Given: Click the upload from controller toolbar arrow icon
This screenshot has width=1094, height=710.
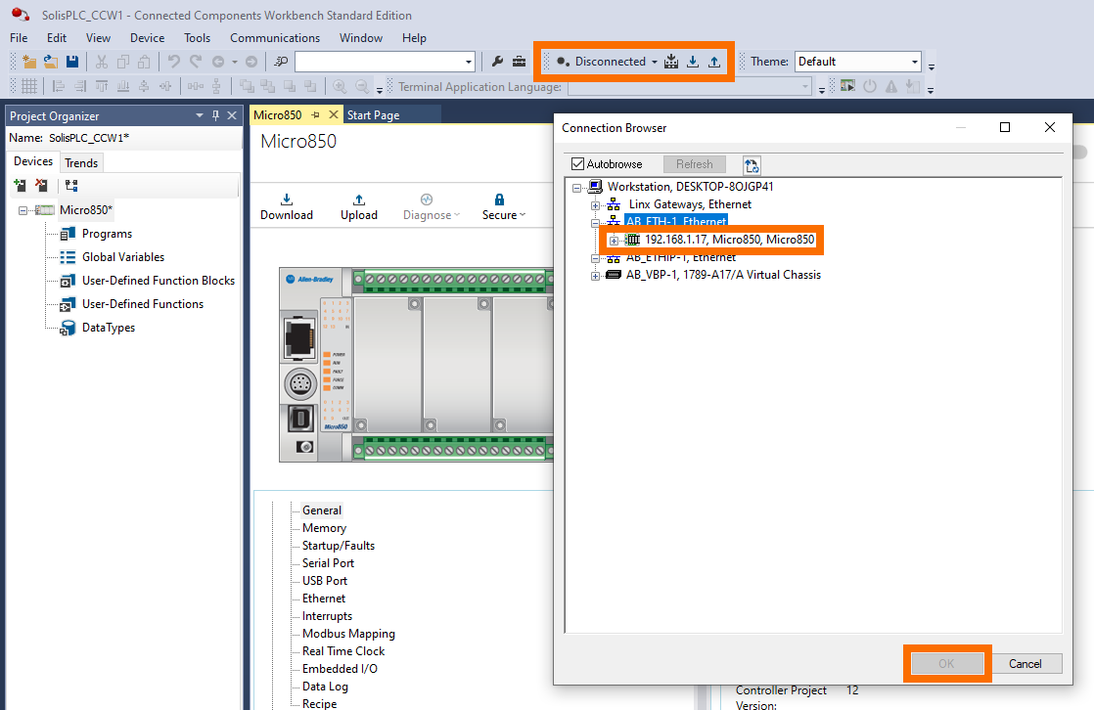Looking at the screenshot, I should [714, 62].
